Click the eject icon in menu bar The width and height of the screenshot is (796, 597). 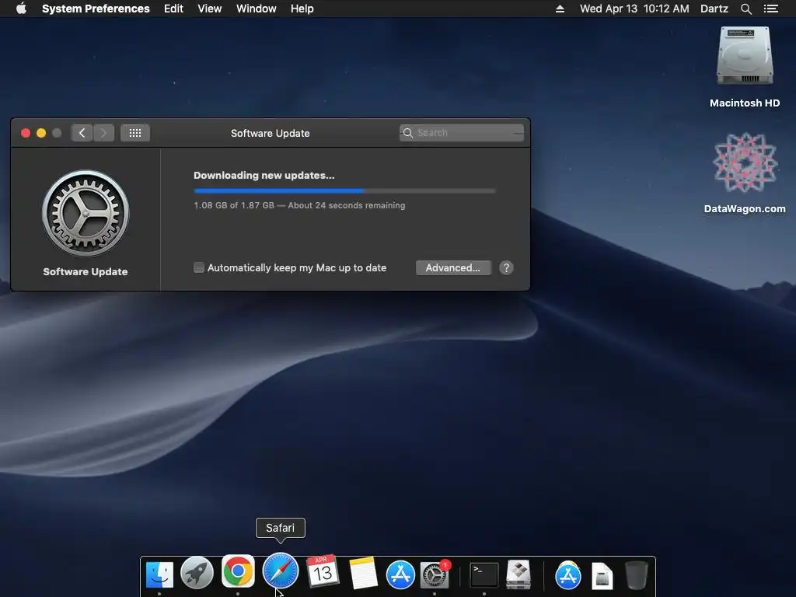click(560, 9)
